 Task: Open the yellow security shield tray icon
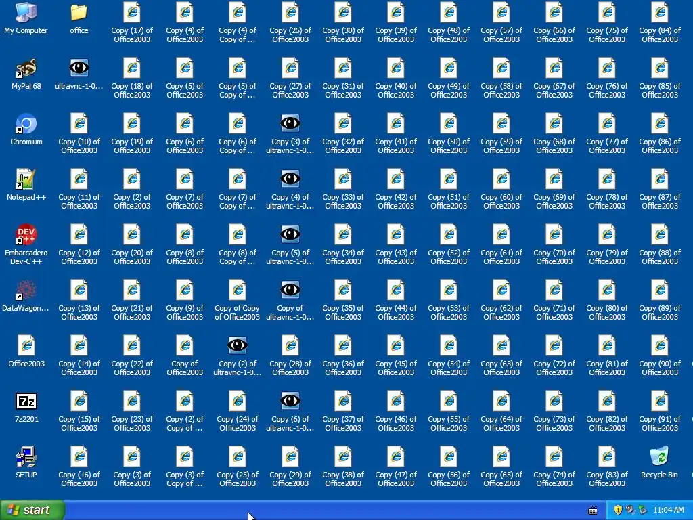tap(618, 511)
